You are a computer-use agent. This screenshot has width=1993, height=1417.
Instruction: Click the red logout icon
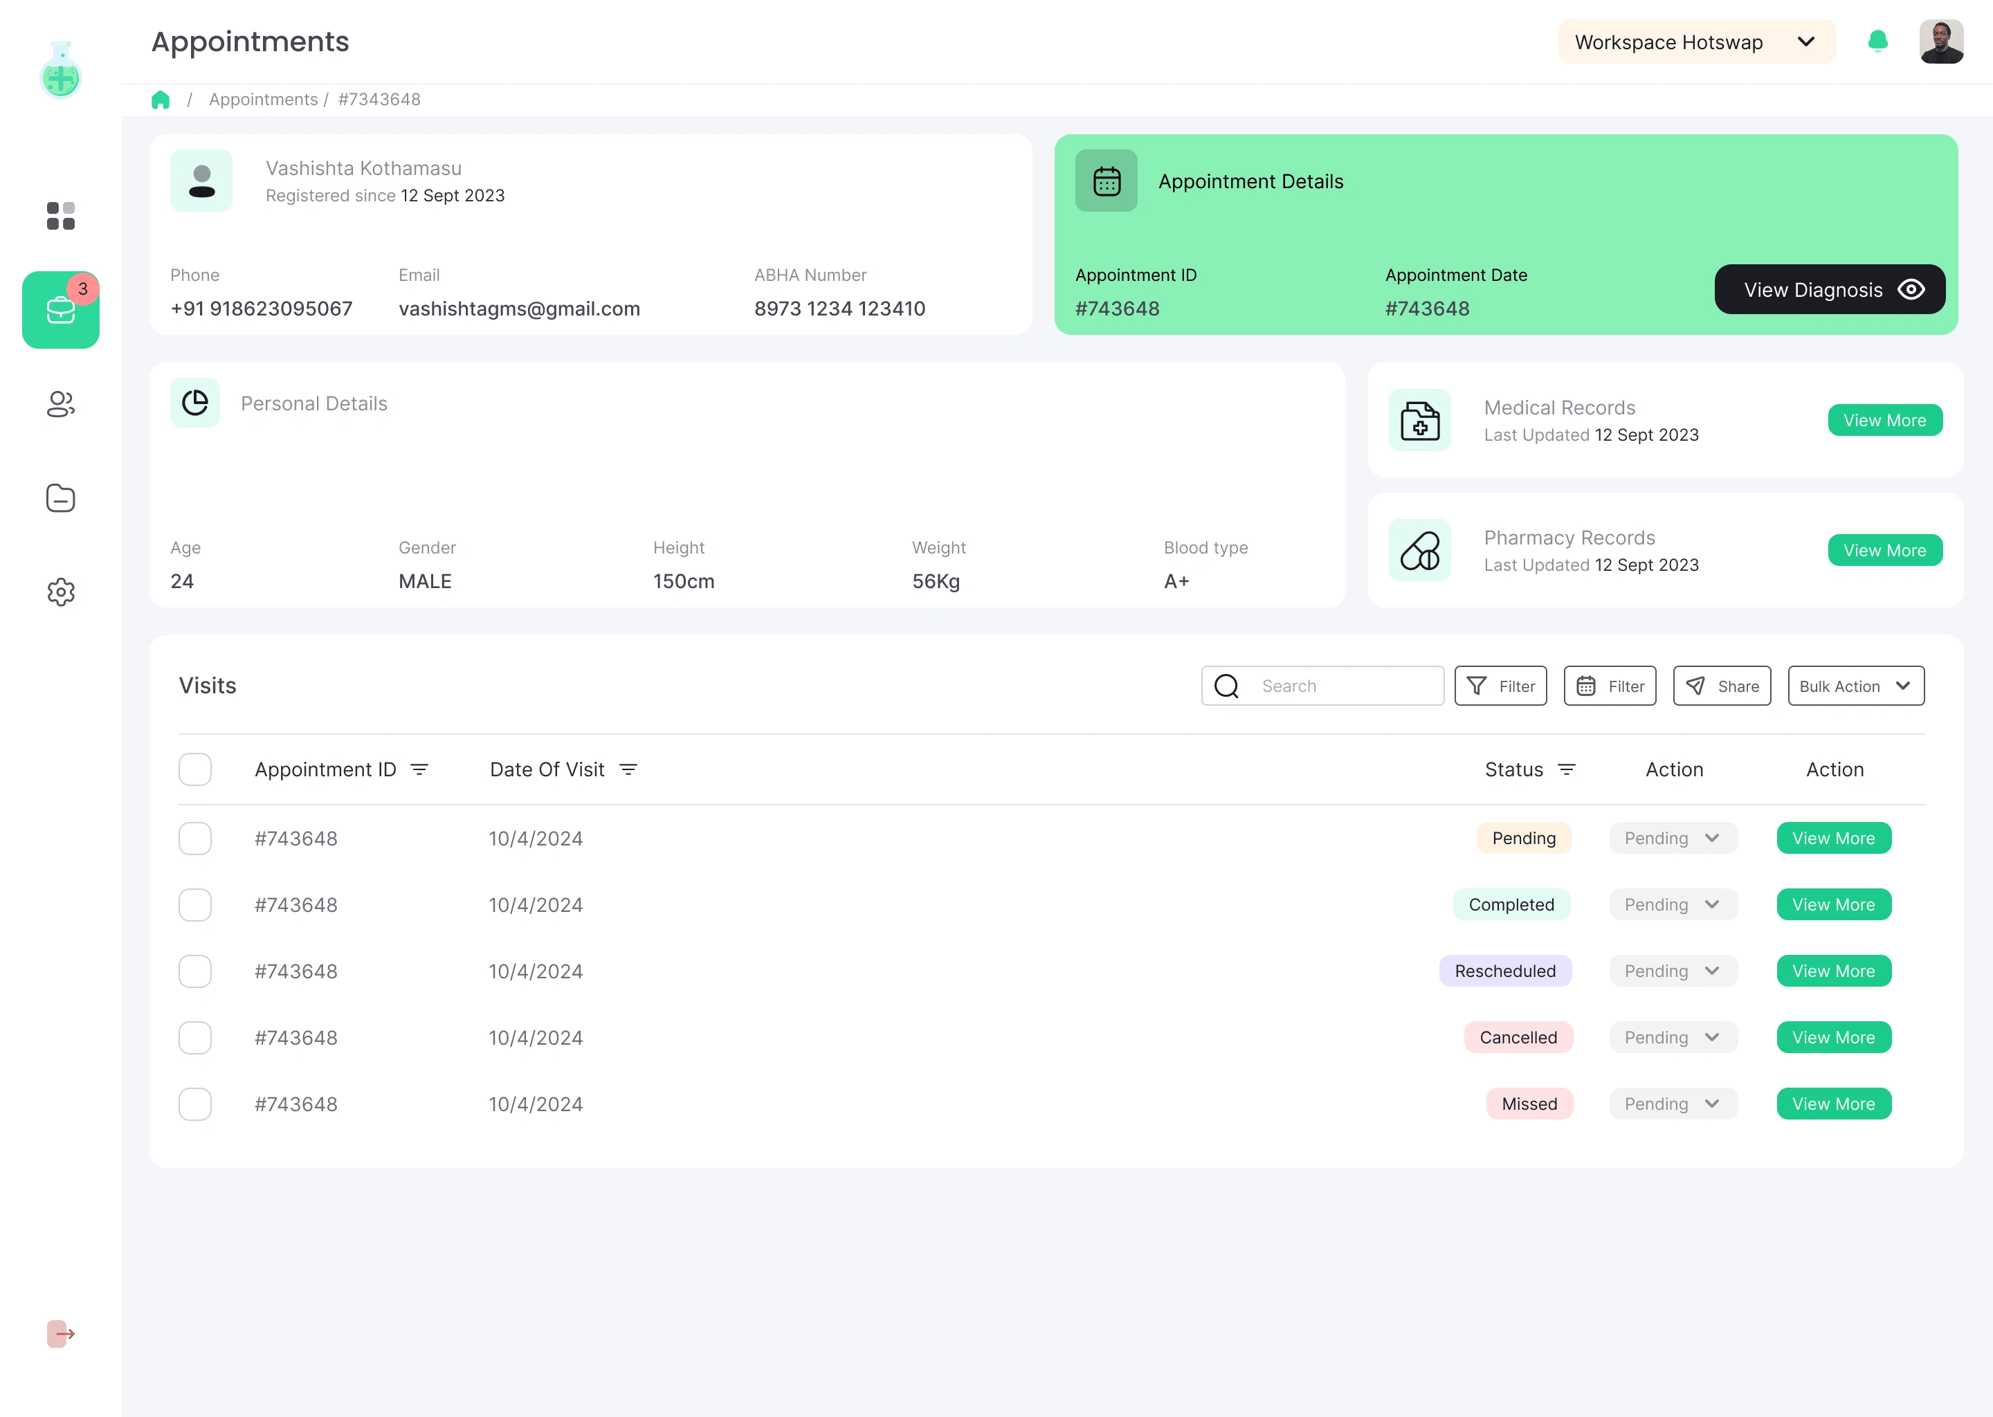pos(60,1333)
